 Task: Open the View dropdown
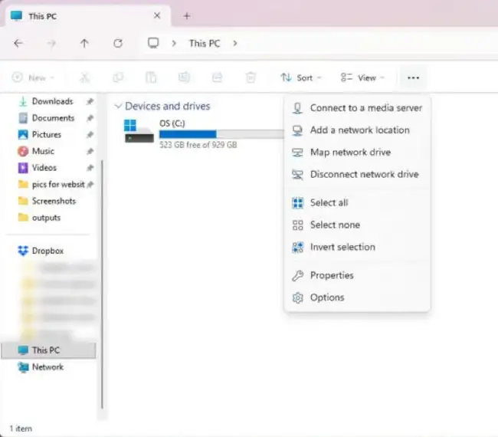[362, 77]
